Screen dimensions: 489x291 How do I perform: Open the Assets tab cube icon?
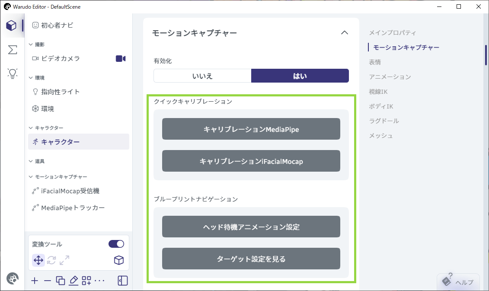pos(11,25)
